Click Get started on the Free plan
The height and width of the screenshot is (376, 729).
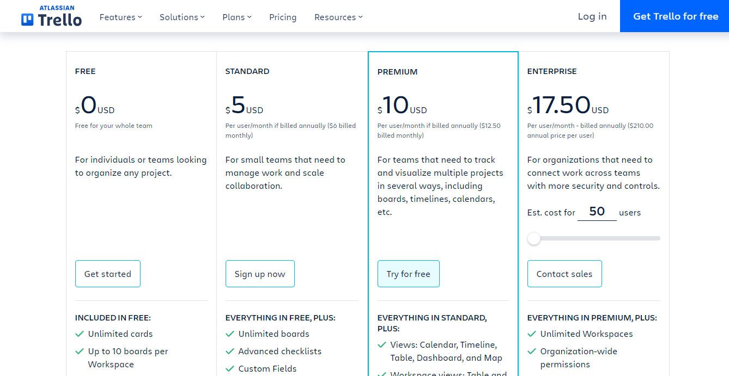coord(108,274)
